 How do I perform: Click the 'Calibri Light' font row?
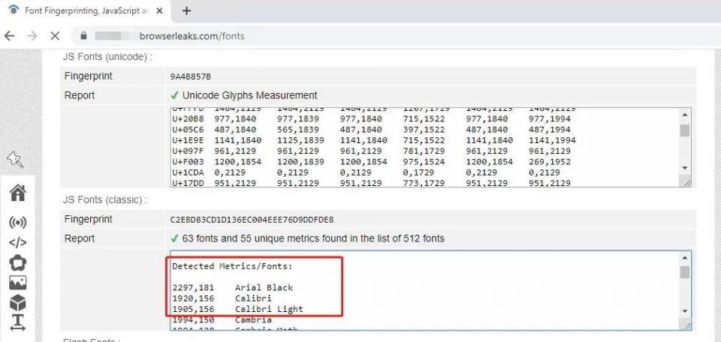tap(238, 310)
